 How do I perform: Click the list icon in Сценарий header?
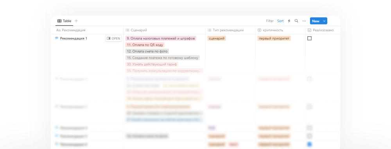pos(127,30)
